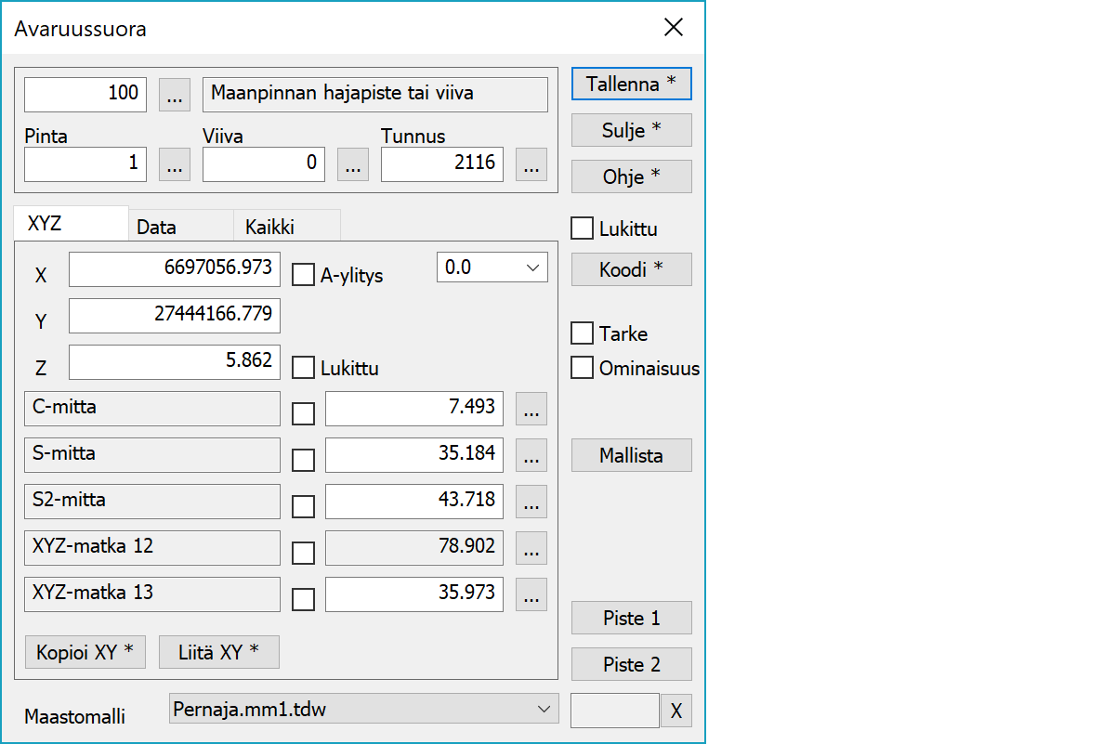Screen dimensions: 1115x744
Task: Enable the A-ylitys checkbox
Action: click(304, 275)
